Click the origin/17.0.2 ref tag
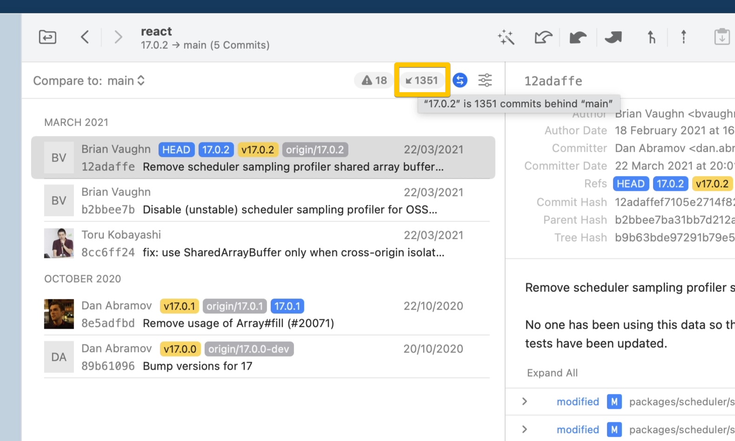Viewport: 735px width, 441px height. click(315, 149)
